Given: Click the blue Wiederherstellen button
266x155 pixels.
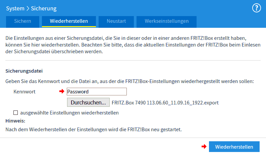Looking at the screenshot, I should click(x=234, y=147).
